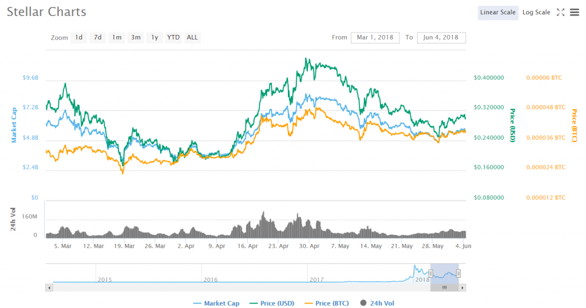Click the Market Cap axis title

14,125
